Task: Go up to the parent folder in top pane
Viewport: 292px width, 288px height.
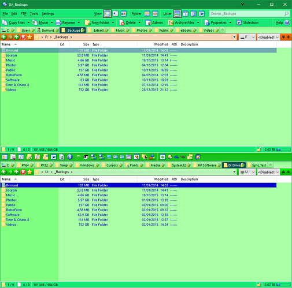Action: 17,37
